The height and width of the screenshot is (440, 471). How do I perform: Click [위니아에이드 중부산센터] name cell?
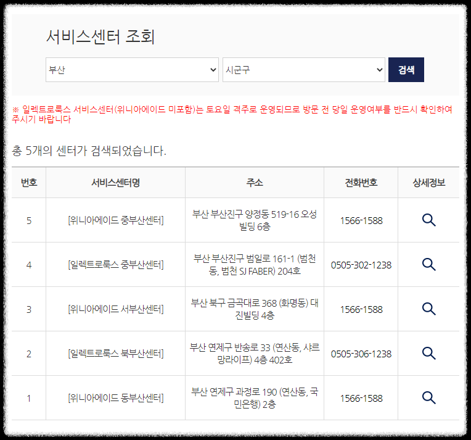(116, 220)
